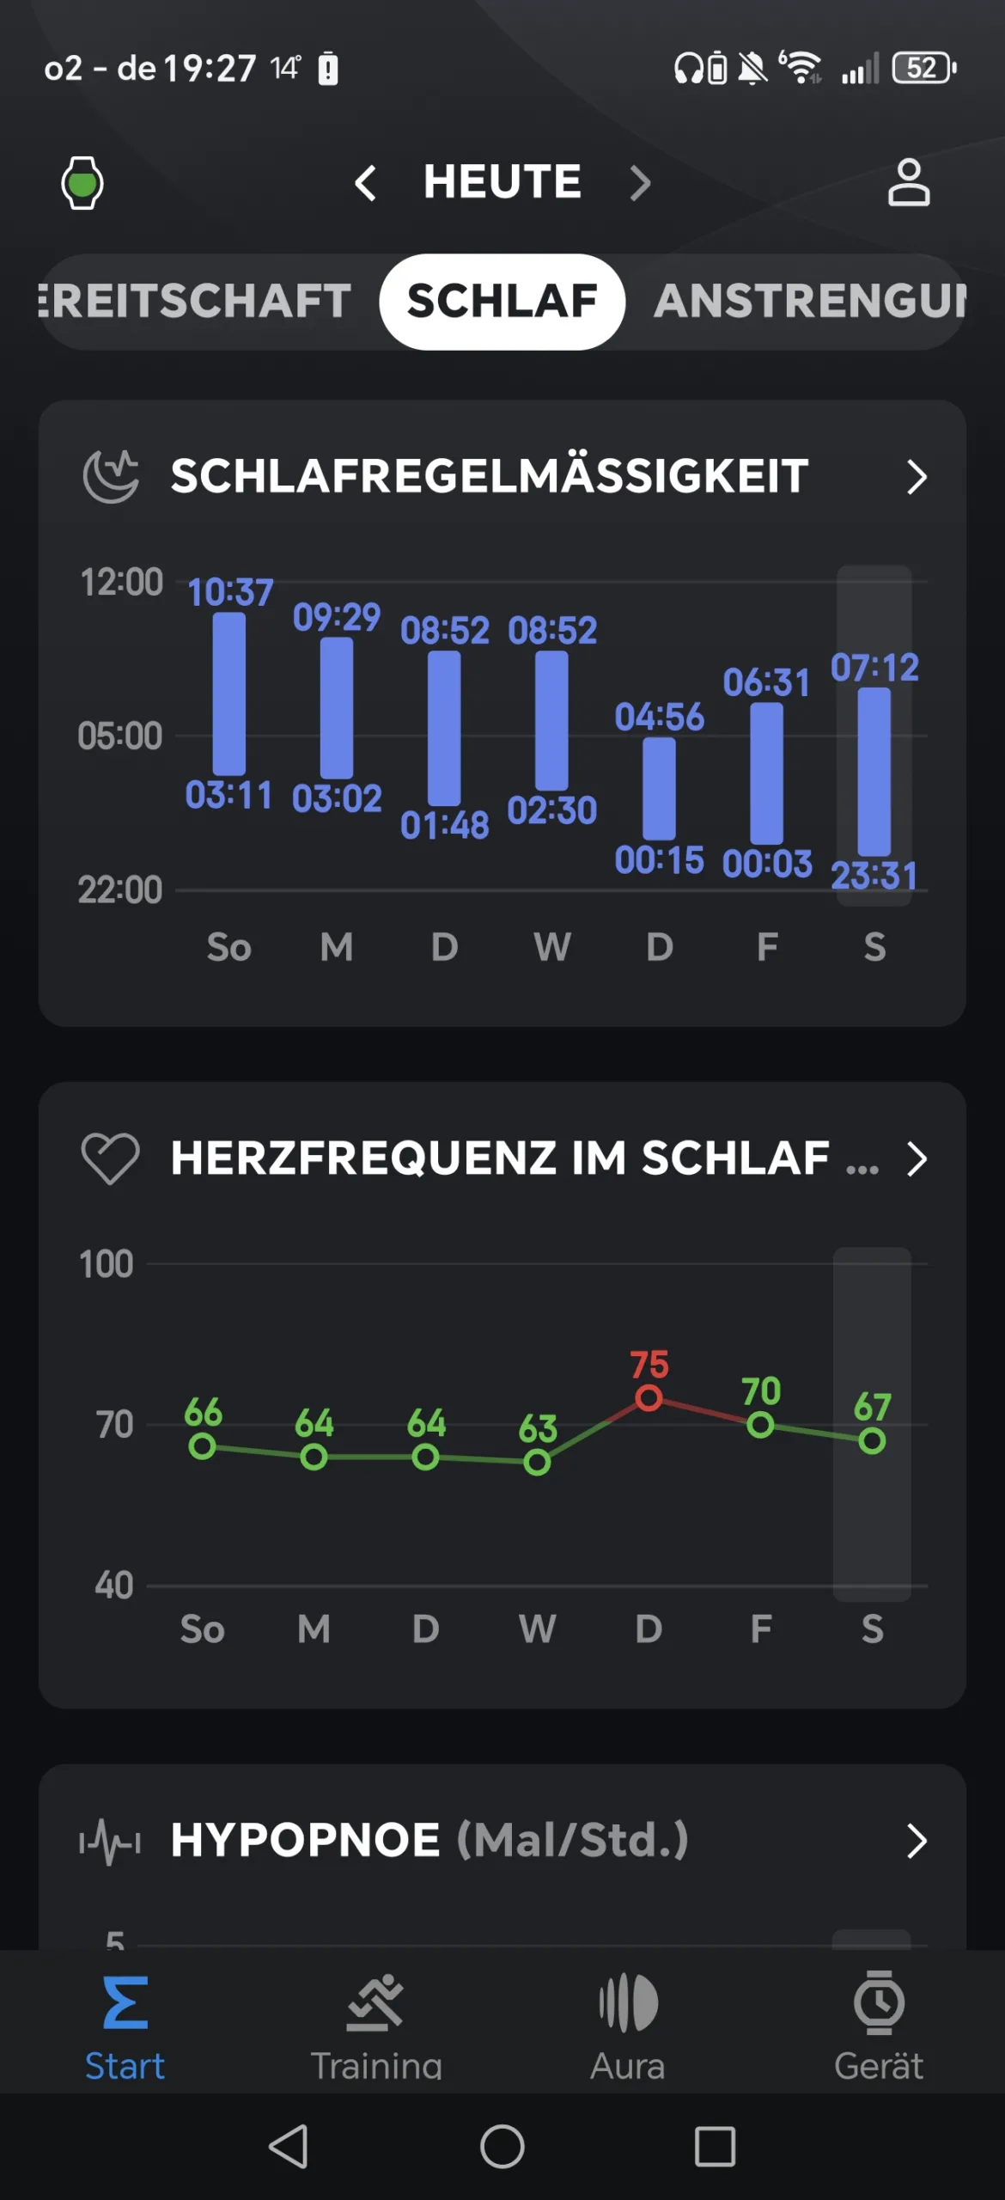Switch to the Anstrengung tab

click(809, 302)
